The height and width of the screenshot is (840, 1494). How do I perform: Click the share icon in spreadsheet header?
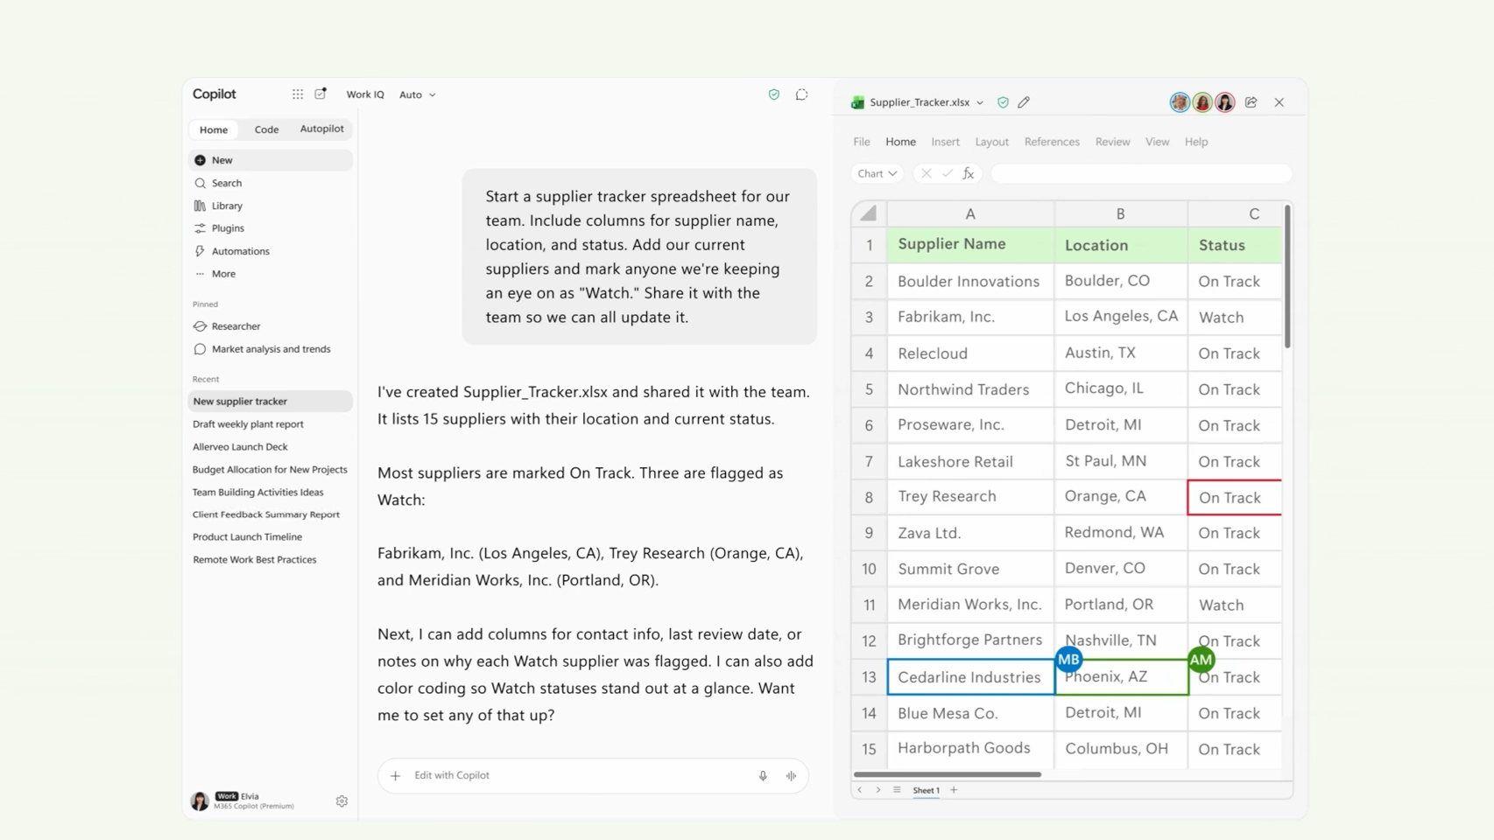1251,102
